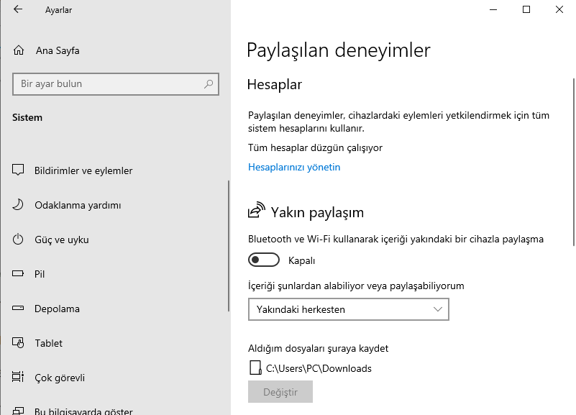576x415 pixels.
Task: Click the back arrow icon
Action: [x=18, y=10]
